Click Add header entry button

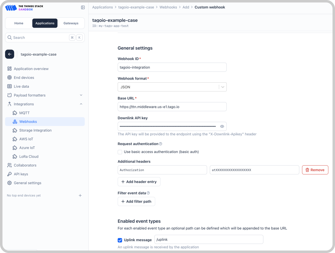tap(139, 182)
